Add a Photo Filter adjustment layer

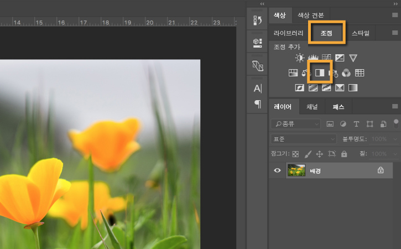333,73
